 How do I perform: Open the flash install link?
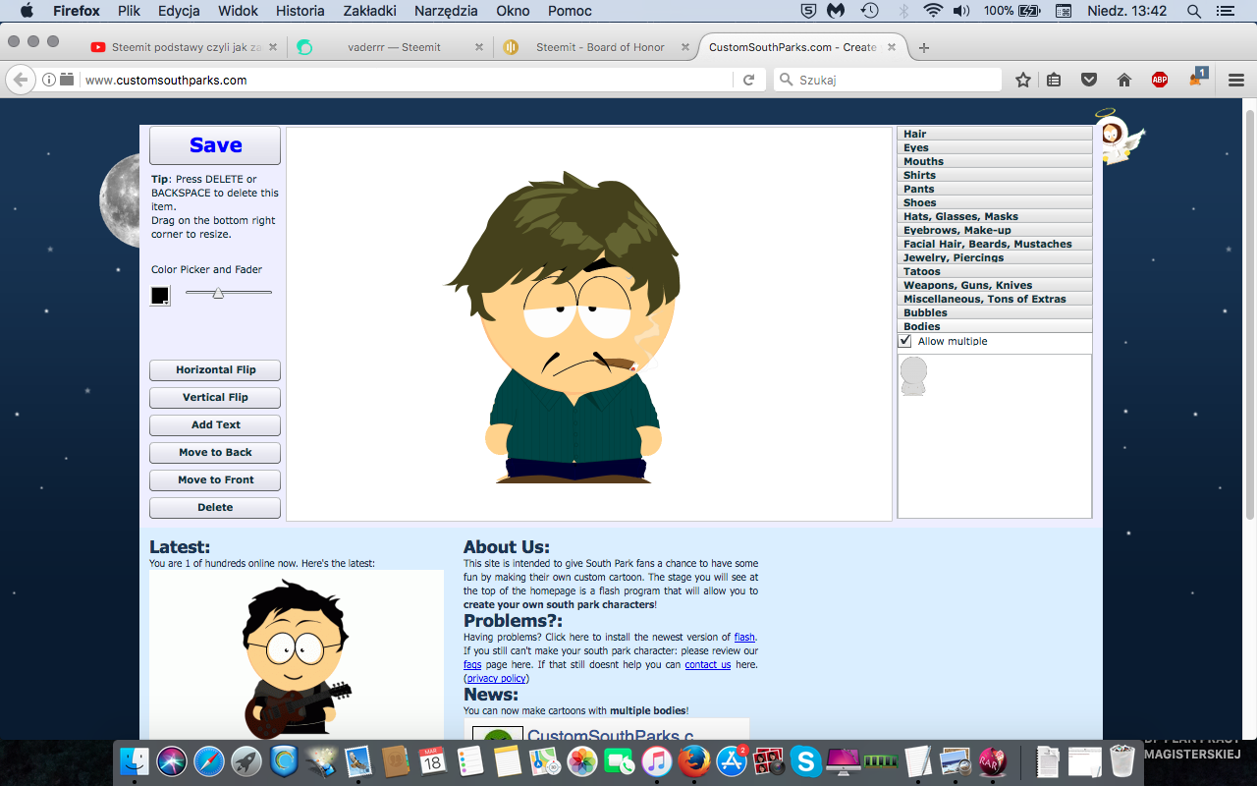tap(744, 638)
